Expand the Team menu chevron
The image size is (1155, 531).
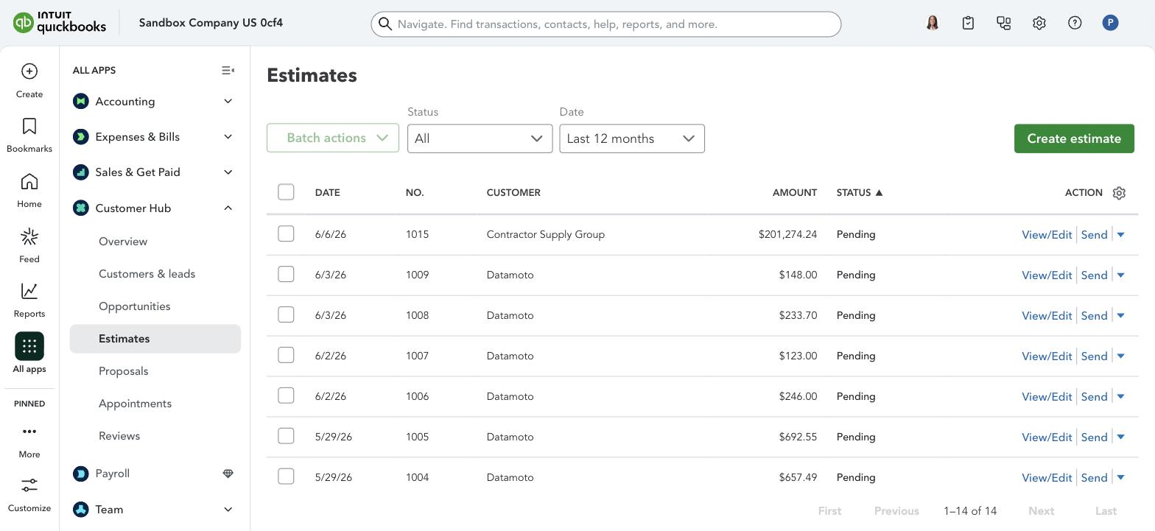[228, 510]
